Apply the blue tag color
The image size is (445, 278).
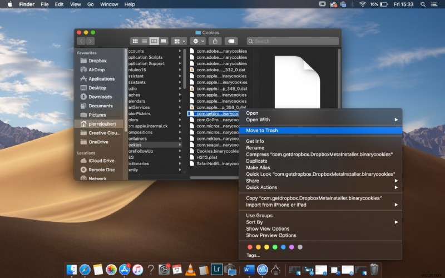pos(283,247)
